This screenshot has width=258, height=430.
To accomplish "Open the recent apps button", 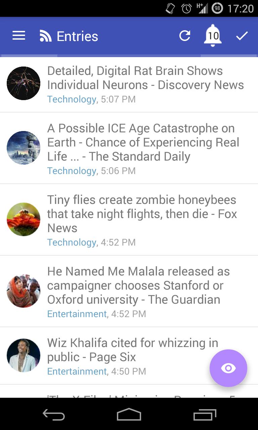I will coord(205,415).
